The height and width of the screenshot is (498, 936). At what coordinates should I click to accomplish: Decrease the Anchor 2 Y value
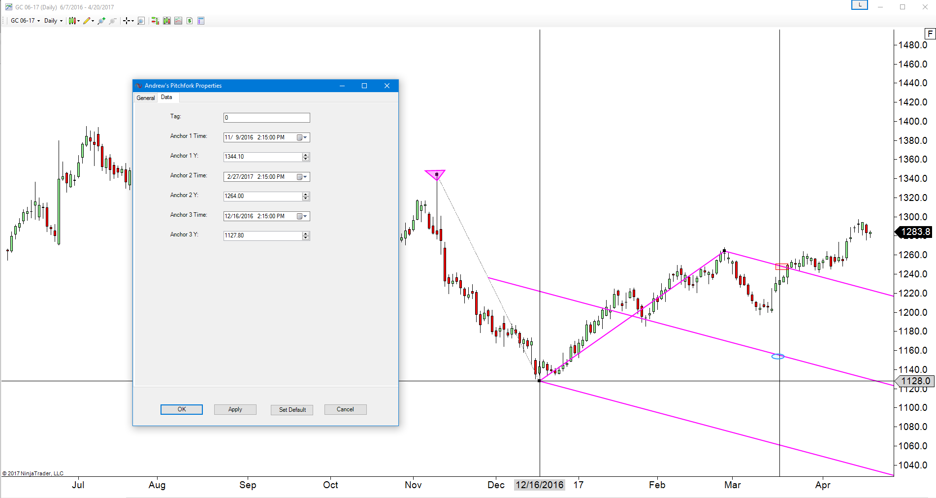click(306, 199)
